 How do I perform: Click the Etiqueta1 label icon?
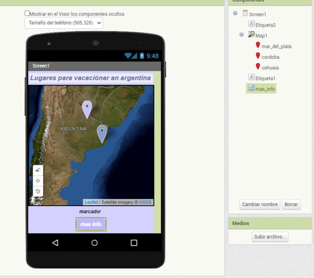point(251,77)
